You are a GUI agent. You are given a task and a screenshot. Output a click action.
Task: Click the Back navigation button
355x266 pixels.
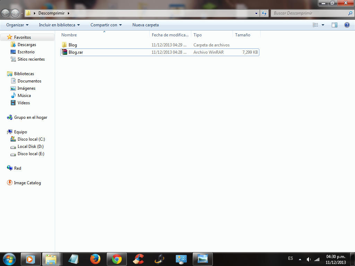pyautogui.click(x=6, y=13)
